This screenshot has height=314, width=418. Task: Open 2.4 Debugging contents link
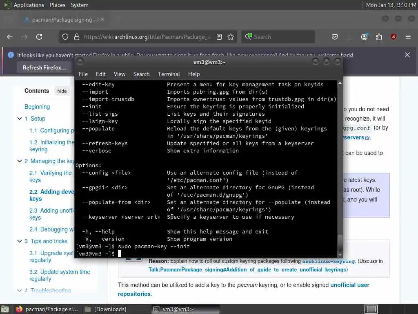[x=52, y=229]
